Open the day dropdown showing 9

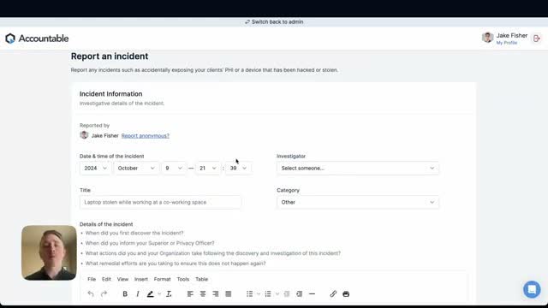pos(174,168)
